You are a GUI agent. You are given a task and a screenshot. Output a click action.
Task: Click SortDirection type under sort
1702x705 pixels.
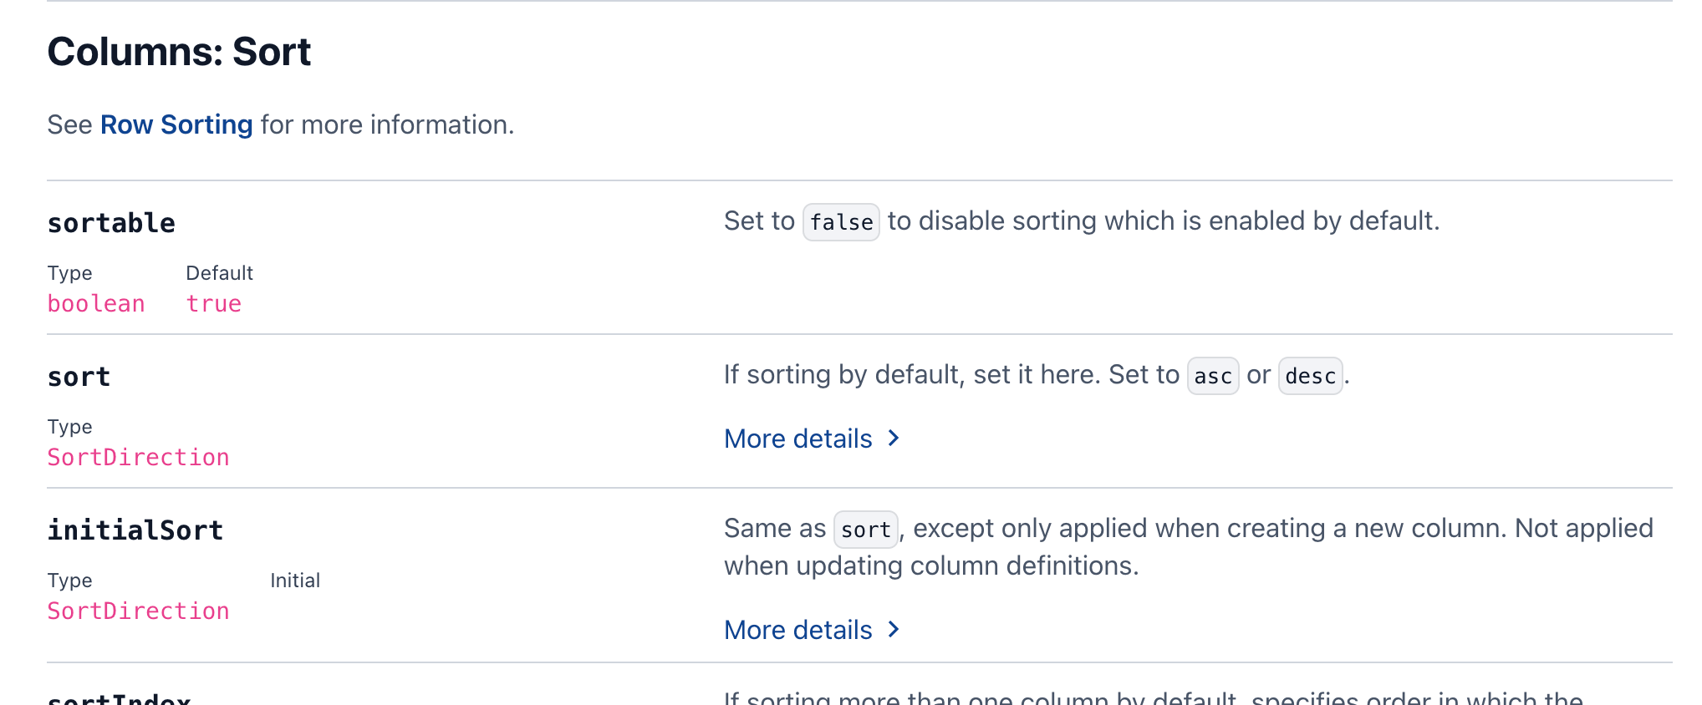[138, 458]
